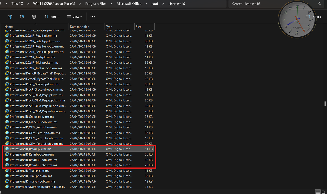
Task: Switch to the details view using the status bar icon
Action: click(318, 192)
